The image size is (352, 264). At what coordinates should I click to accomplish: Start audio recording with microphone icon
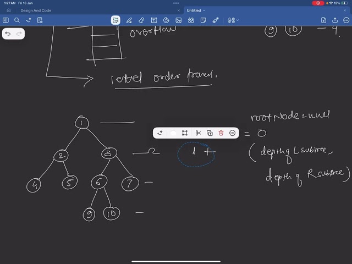tap(231, 20)
